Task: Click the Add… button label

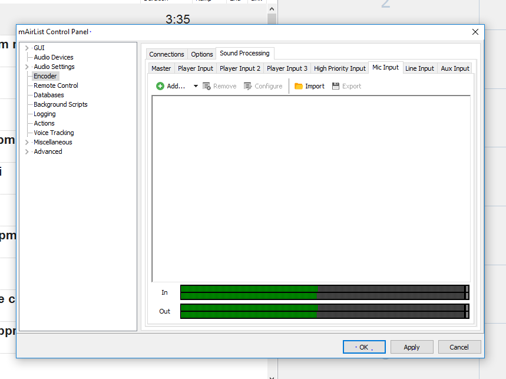Action: (176, 86)
